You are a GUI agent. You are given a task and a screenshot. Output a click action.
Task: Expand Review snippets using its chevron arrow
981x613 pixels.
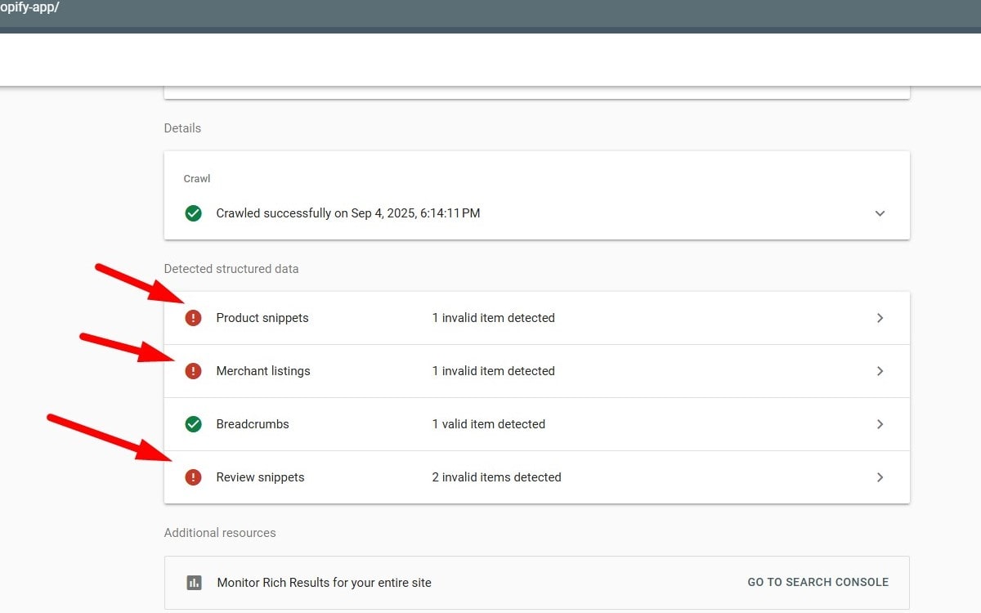click(x=880, y=477)
